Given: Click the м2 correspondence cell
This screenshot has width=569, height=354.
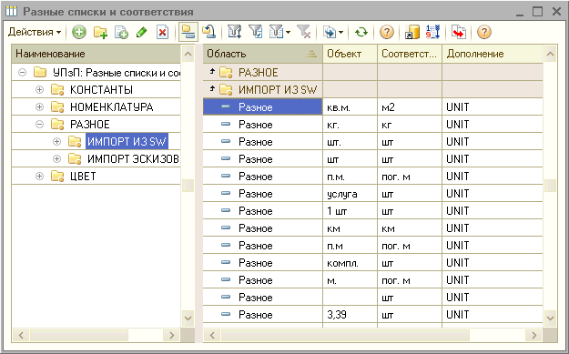Looking at the screenshot, I should pos(410,107).
